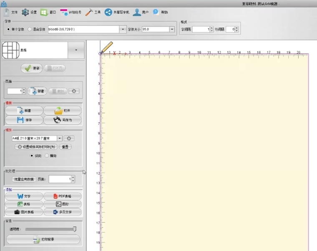Expand the A4 paper size dropdown
The width and height of the screenshot is (317, 251).
coord(60,138)
